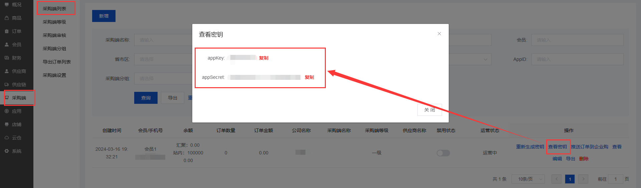Viewport: 641px width, 188px height.
Task: Select 采购端等级 submenu item
Action: pos(54,22)
